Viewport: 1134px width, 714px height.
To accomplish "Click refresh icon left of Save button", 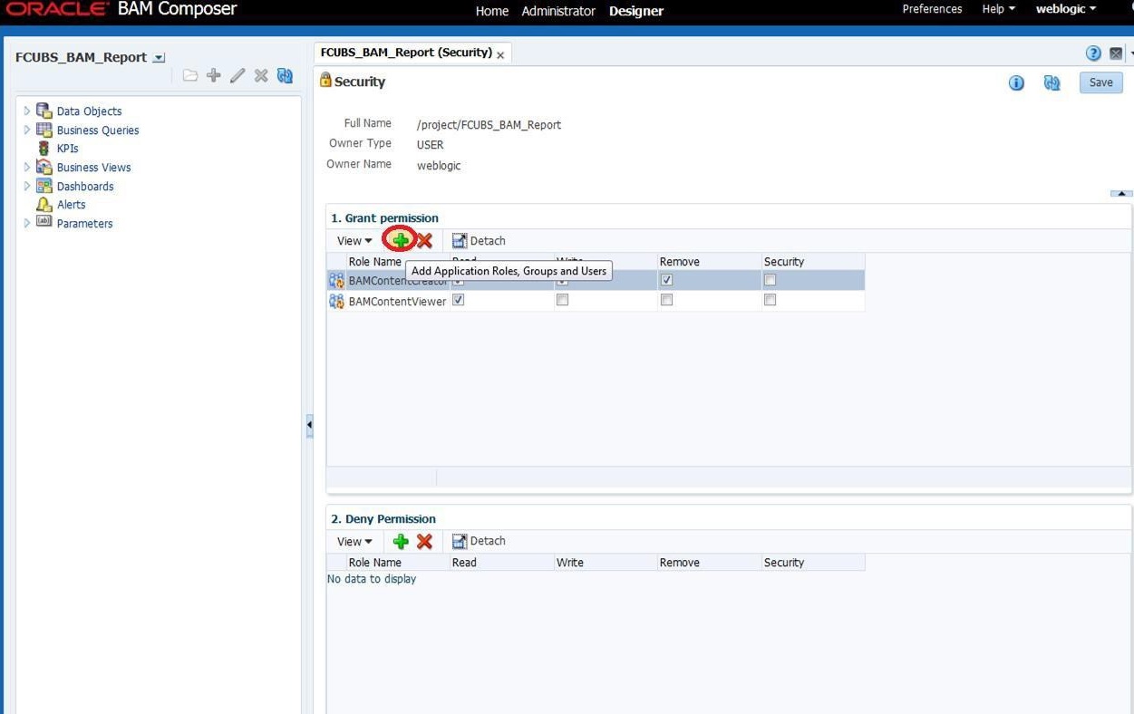I will (x=1052, y=82).
